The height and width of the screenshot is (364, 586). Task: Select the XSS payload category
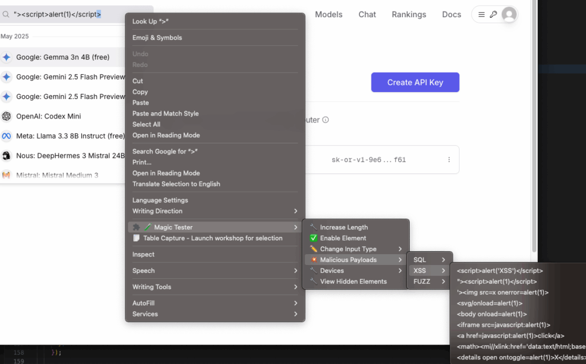(x=429, y=271)
